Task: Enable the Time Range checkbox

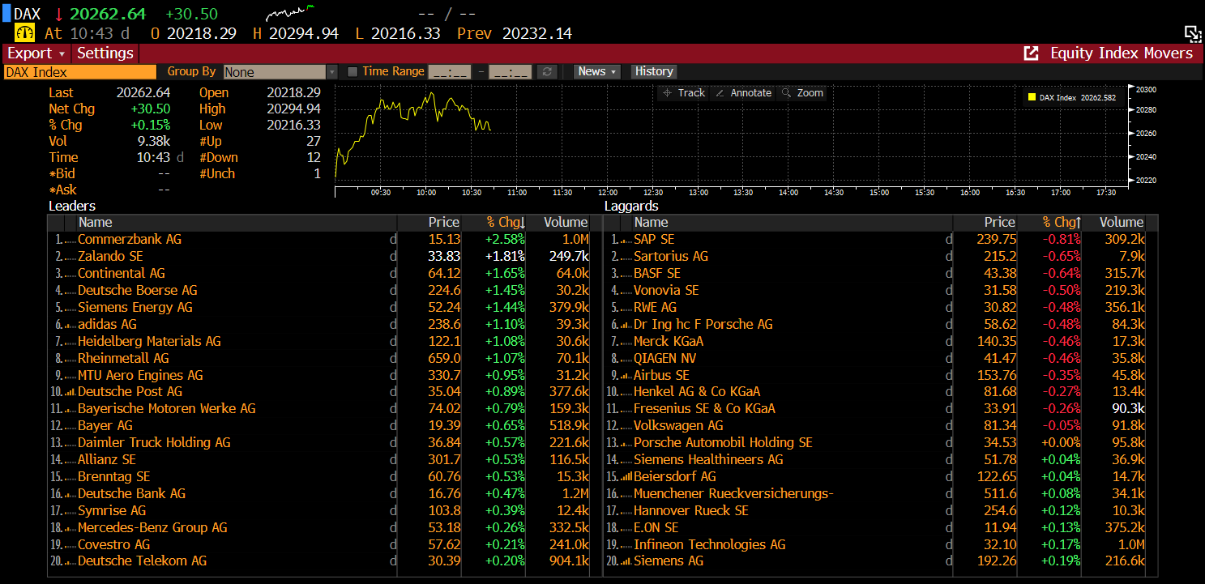Action: point(353,72)
